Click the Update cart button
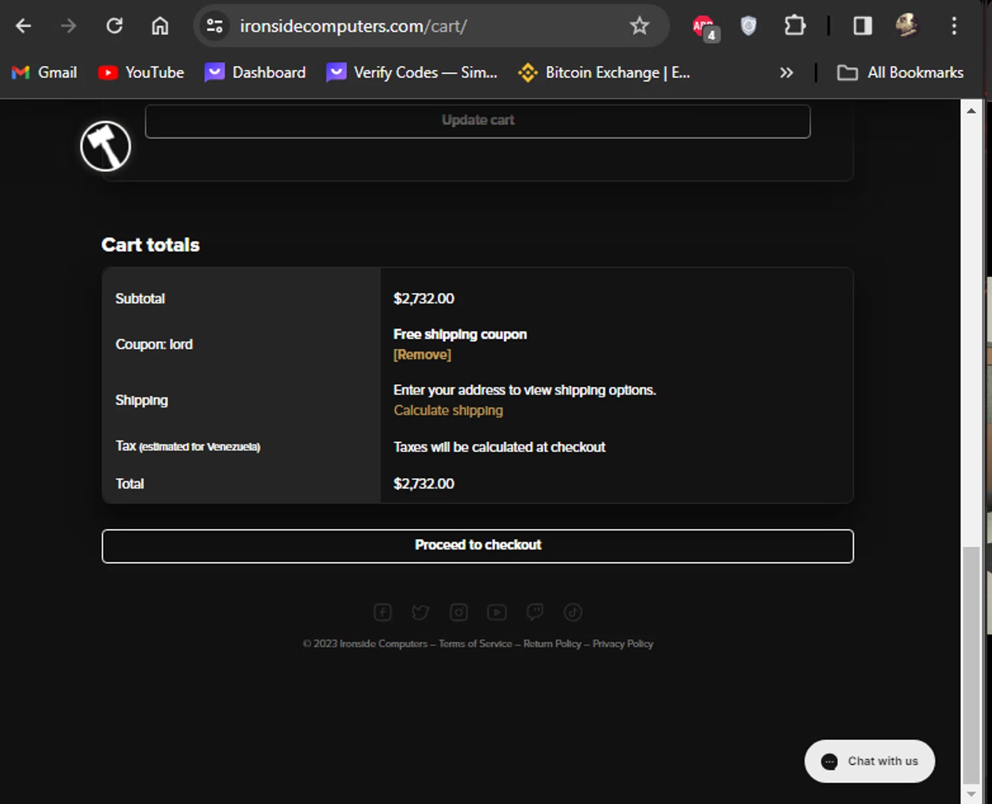 coord(477,121)
